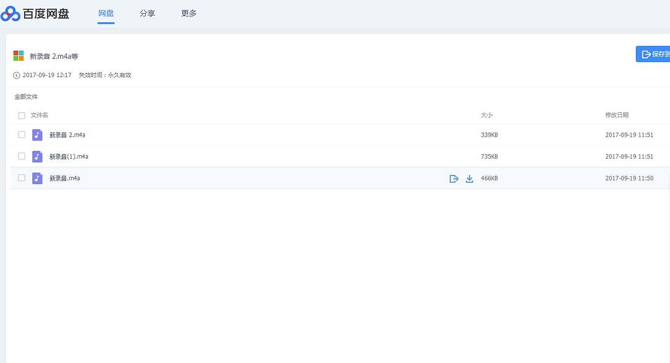Click the music file icon for 新录音 2.m4a
The height and width of the screenshot is (363, 670).
pyautogui.click(x=37, y=135)
